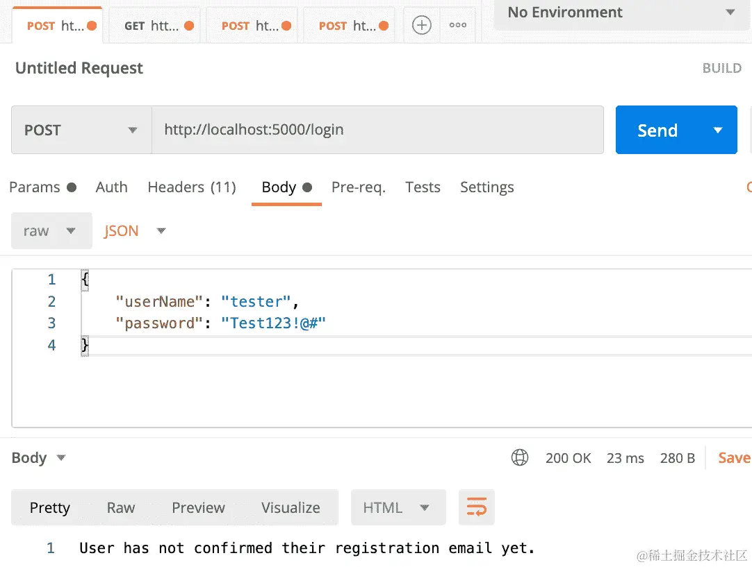Select the Preview response view
The width and height of the screenshot is (752, 567).
tap(198, 507)
